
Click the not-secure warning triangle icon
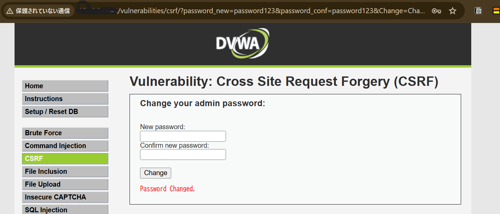click(x=10, y=11)
